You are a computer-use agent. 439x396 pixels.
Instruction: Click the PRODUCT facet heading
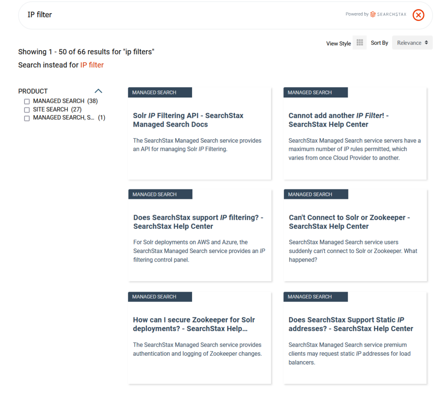pyautogui.click(x=33, y=91)
